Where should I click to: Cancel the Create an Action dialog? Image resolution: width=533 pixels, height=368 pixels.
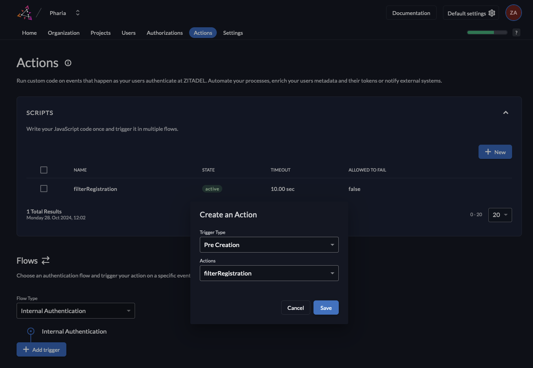pyautogui.click(x=295, y=308)
